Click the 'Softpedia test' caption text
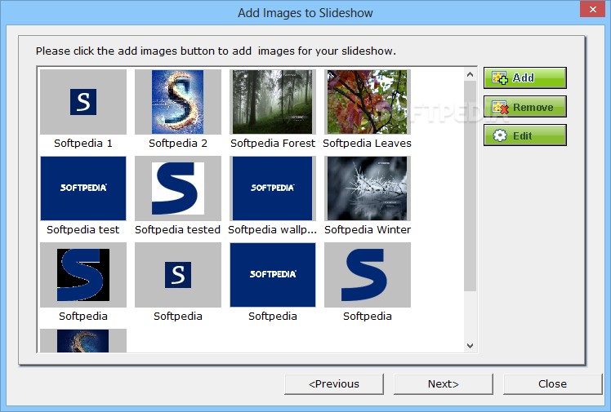The width and height of the screenshot is (611, 412). pyautogui.click(x=83, y=229)
